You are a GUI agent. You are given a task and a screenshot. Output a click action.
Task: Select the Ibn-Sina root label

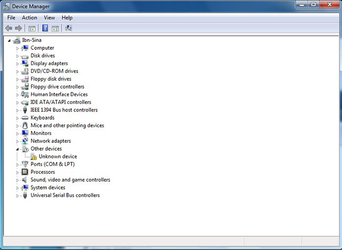32,40
